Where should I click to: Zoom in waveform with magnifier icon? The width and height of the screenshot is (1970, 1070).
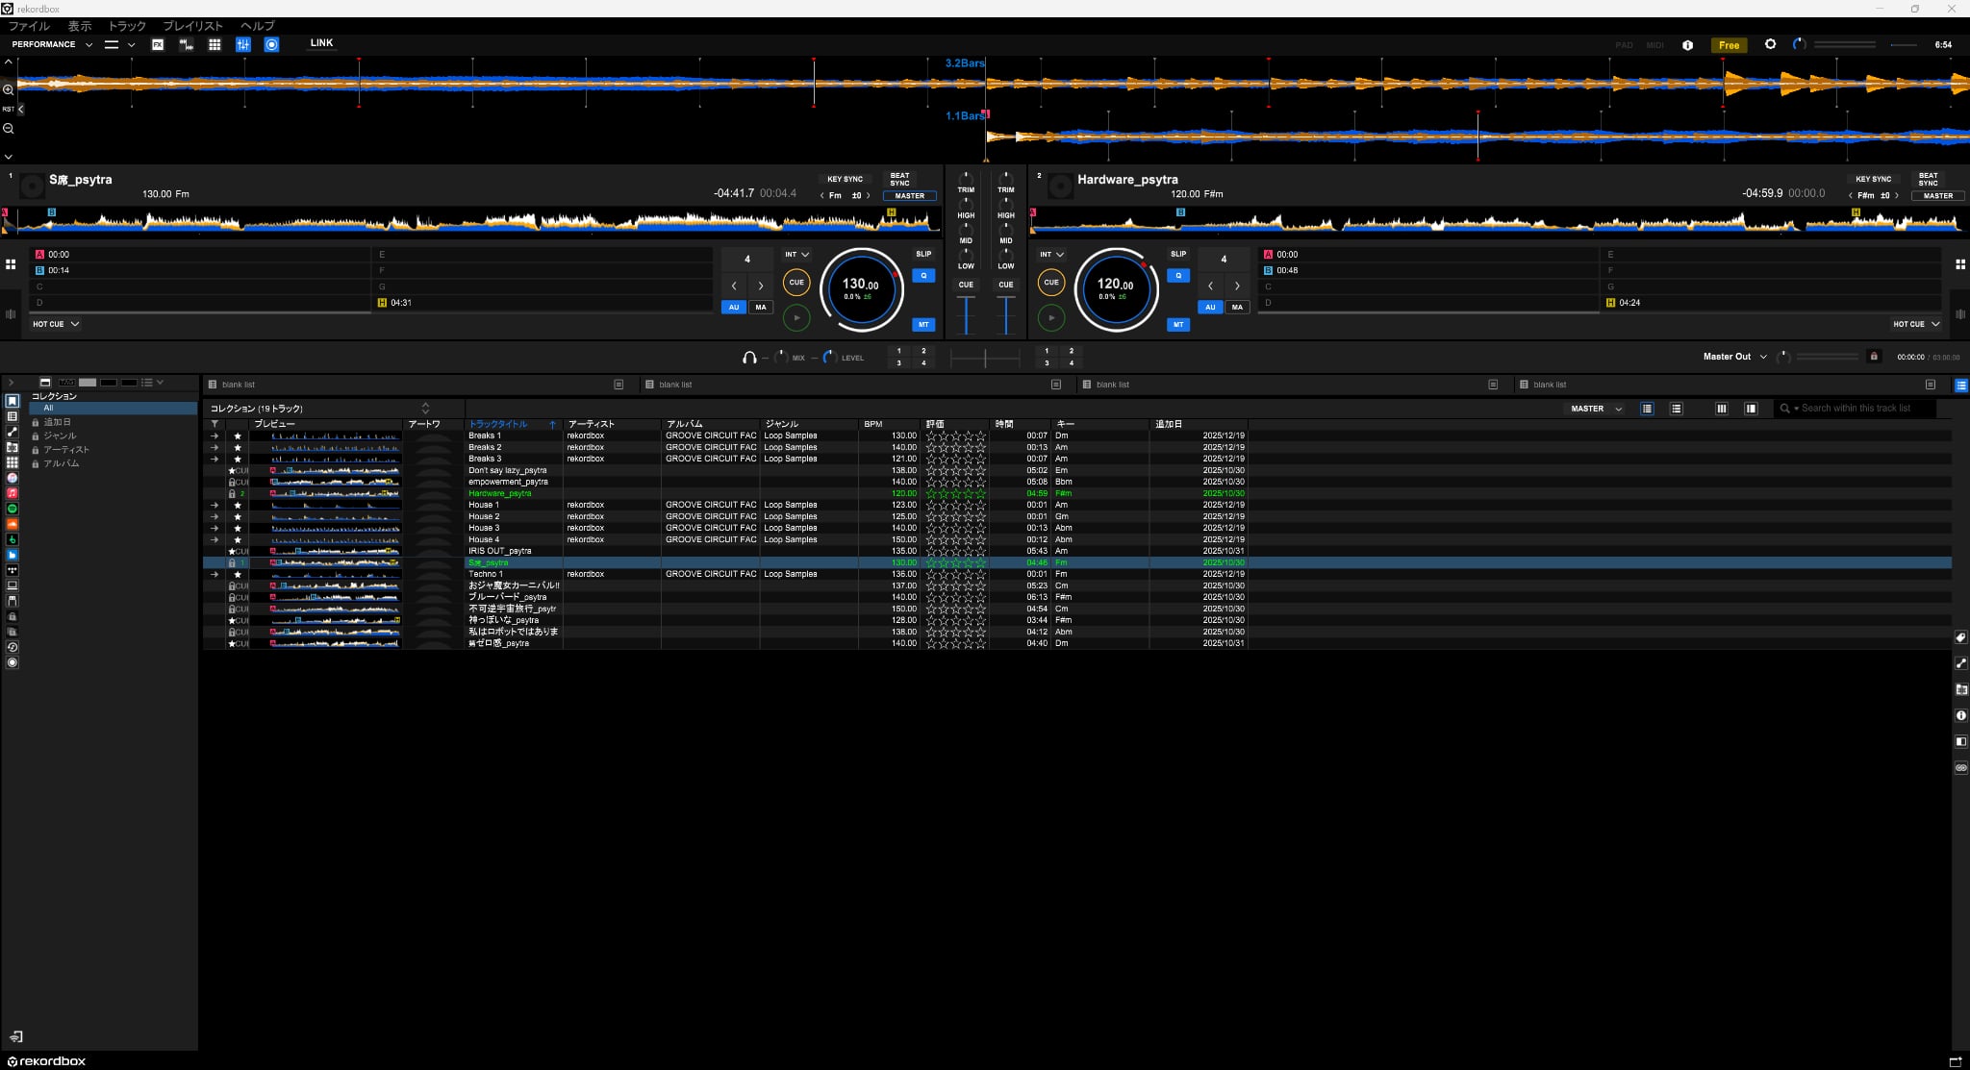coord(9,89)
